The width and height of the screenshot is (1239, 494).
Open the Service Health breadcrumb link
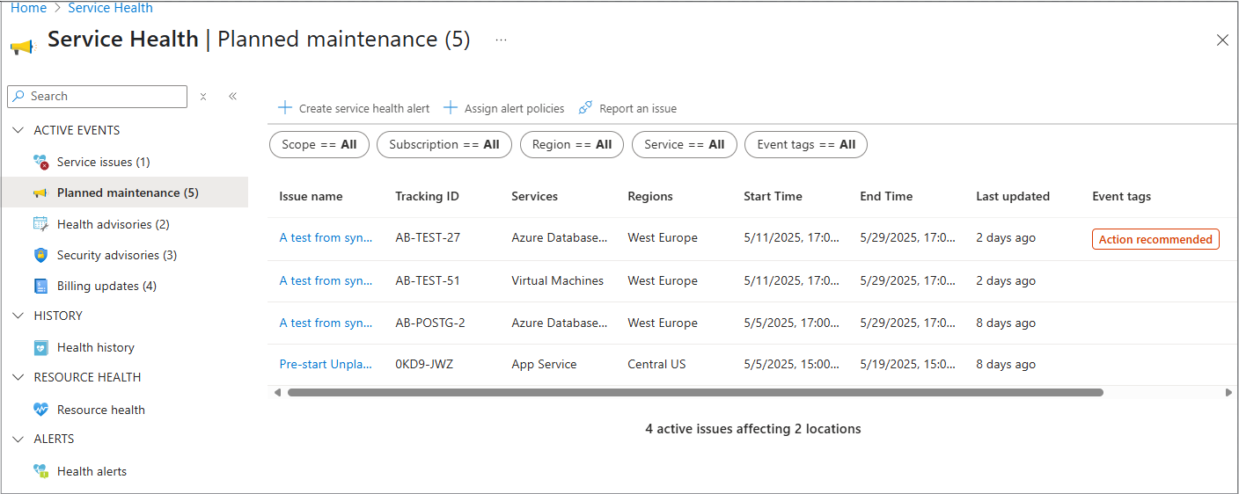tap(110, 8)
